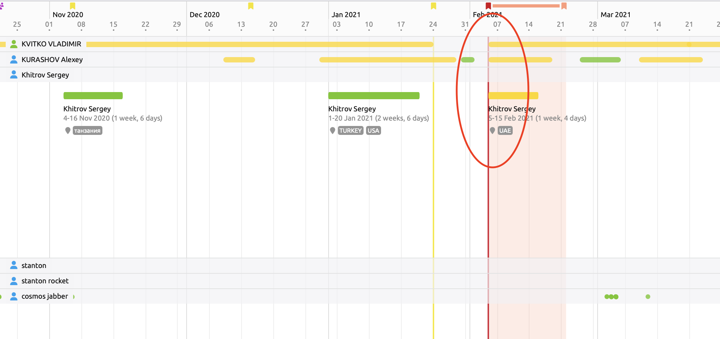Click the blue person icon beside KURASHOV Alexey
This screenshot has height=339, width=720.
(x=14, y=59)
